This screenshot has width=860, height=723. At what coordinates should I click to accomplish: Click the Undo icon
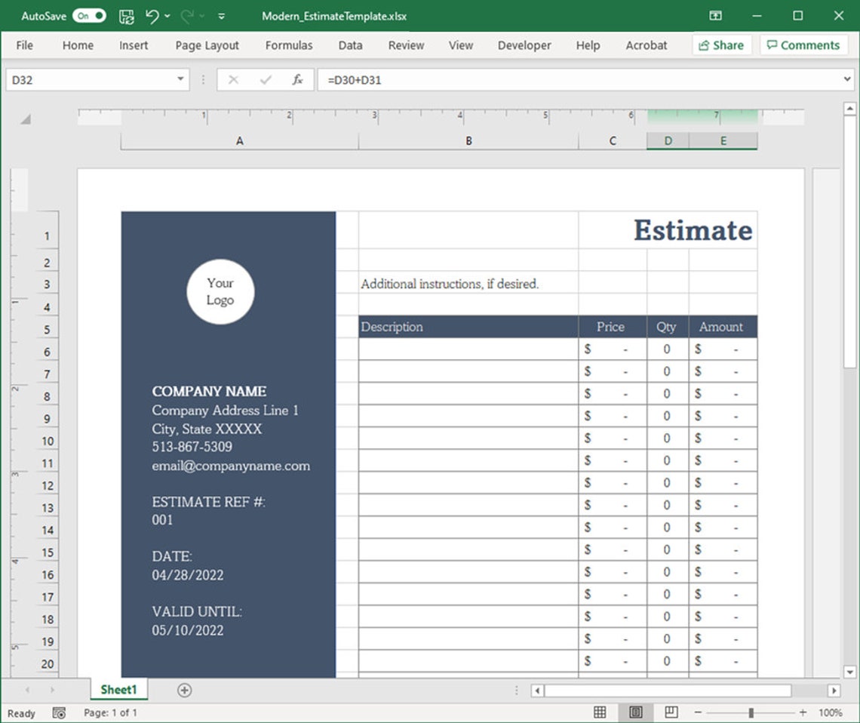(155, 15)
